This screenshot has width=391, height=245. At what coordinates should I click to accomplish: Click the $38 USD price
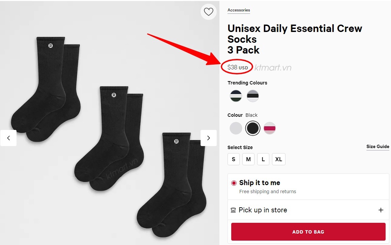[237, 67]
